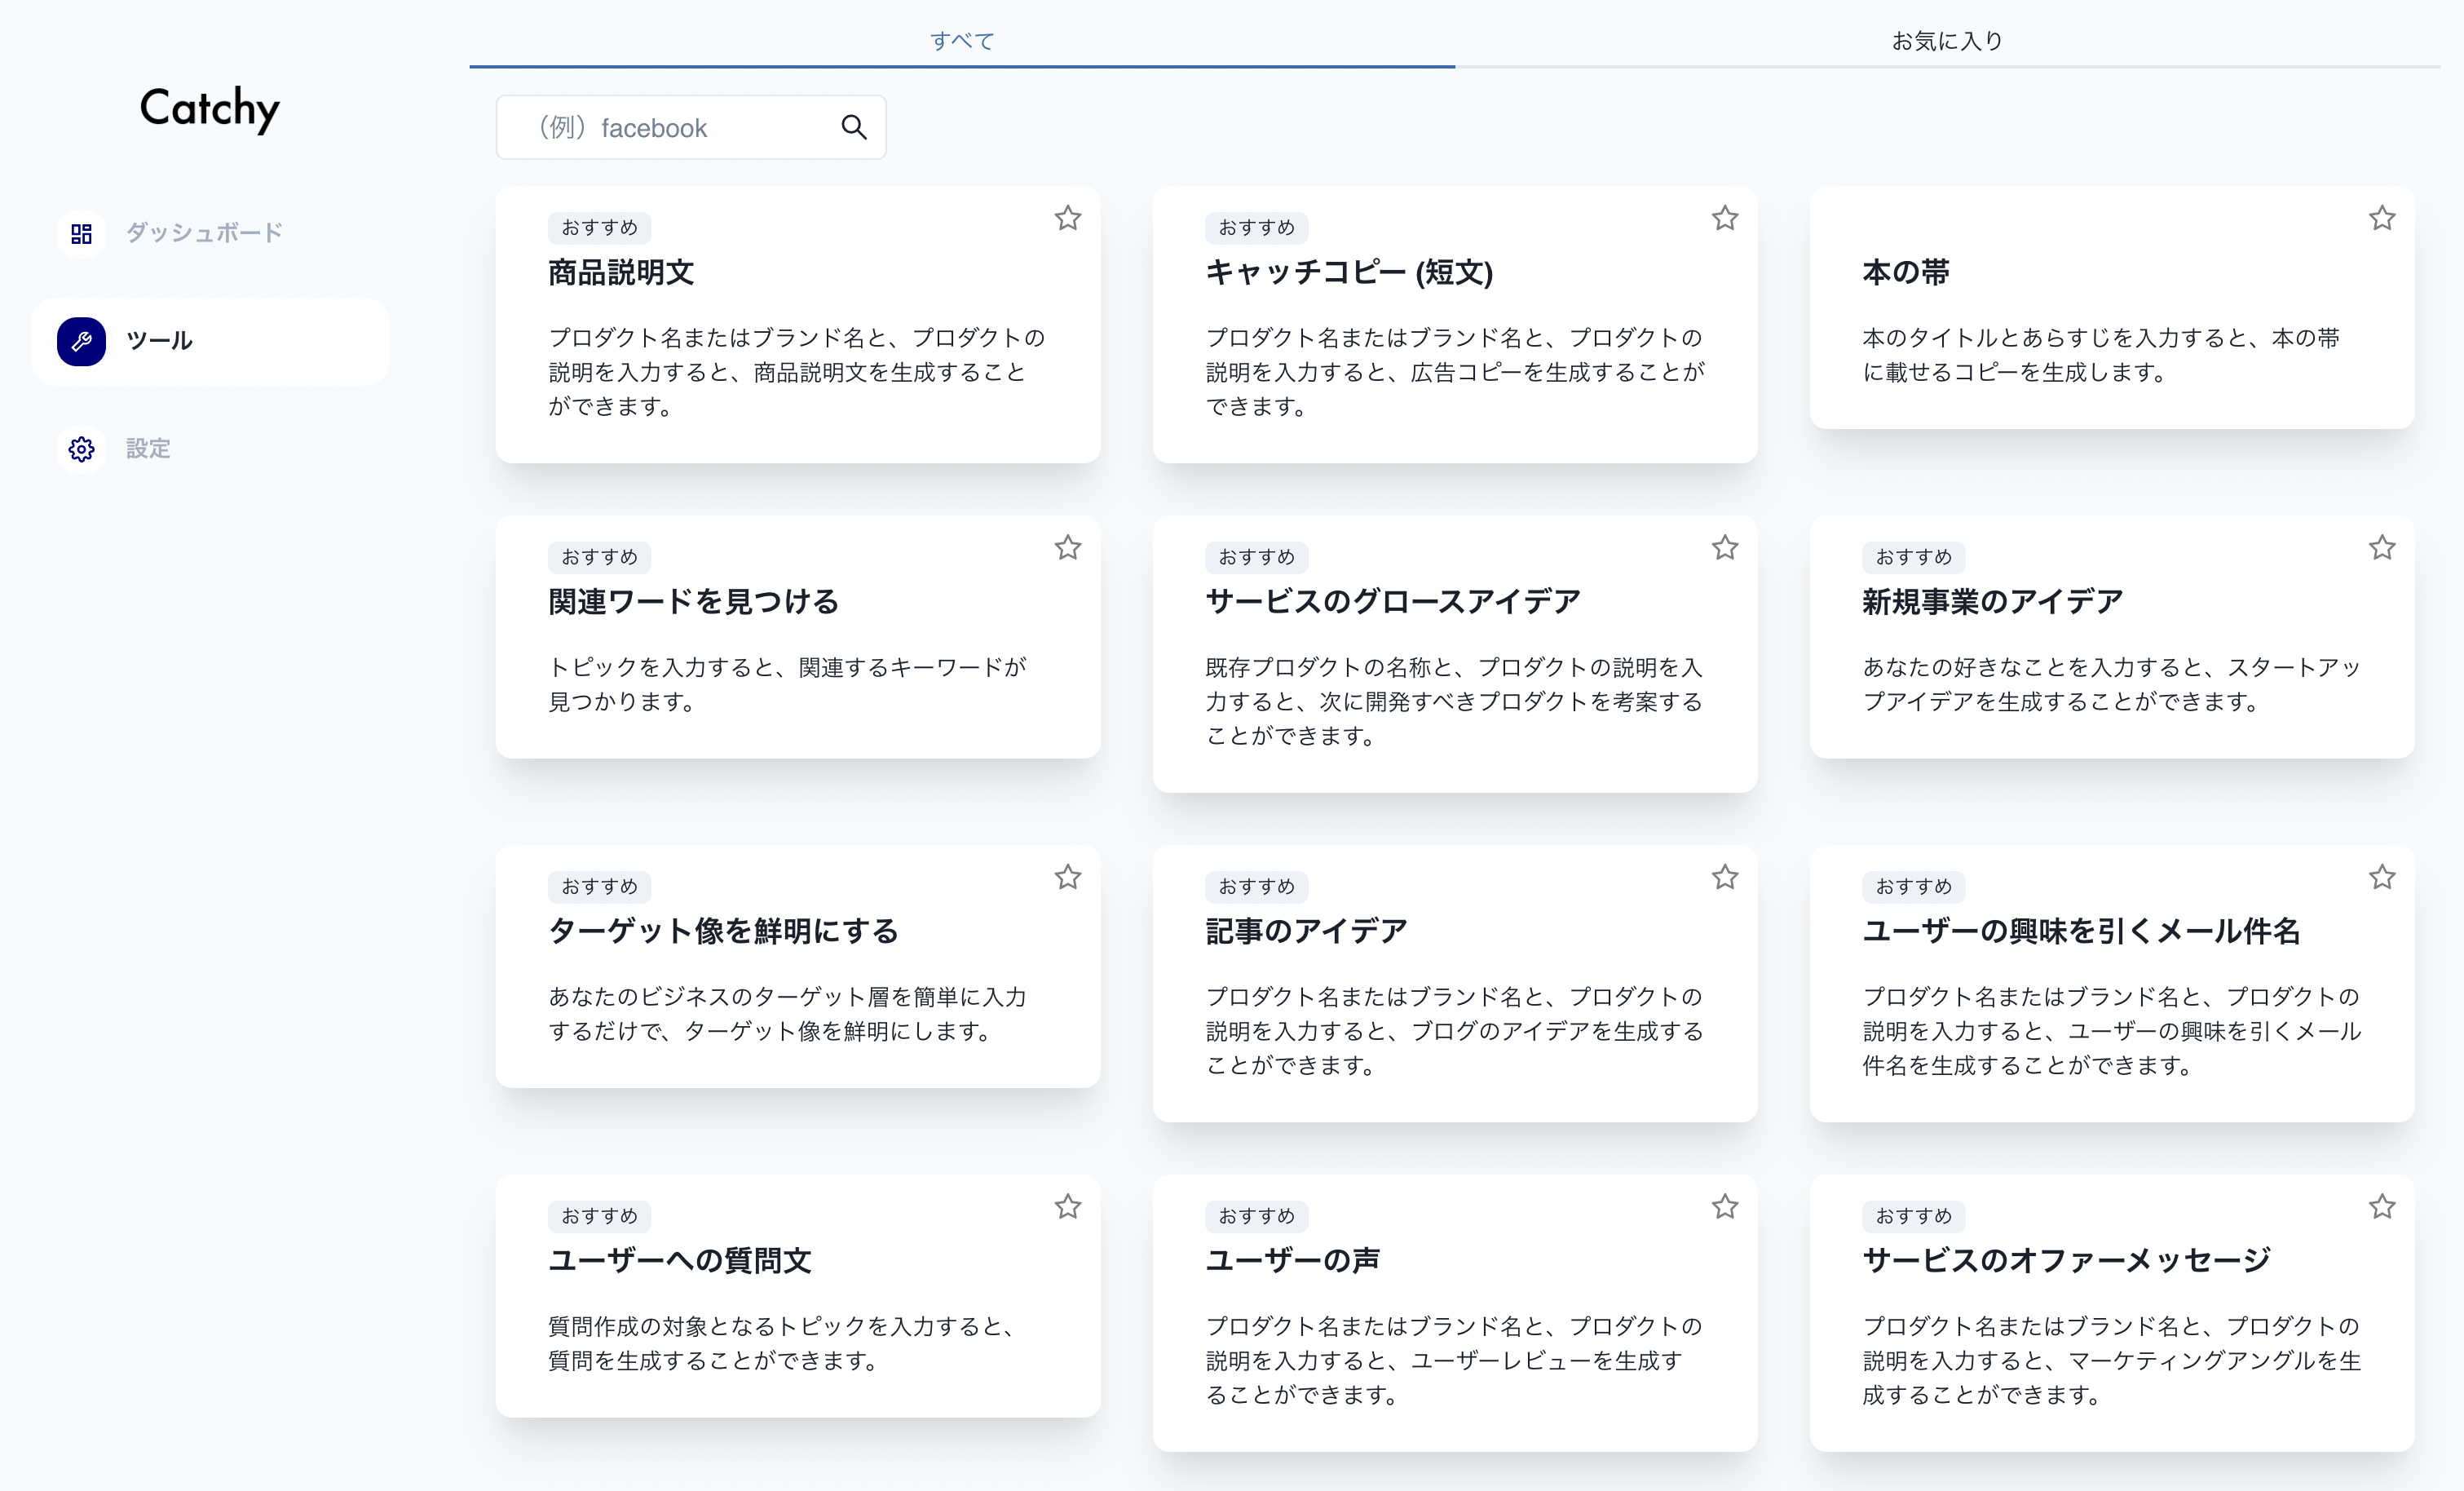Open the ダッシュボード dashboard icon
The height and width of the screenshot is (1491, 2464).
tap(81, 233)
